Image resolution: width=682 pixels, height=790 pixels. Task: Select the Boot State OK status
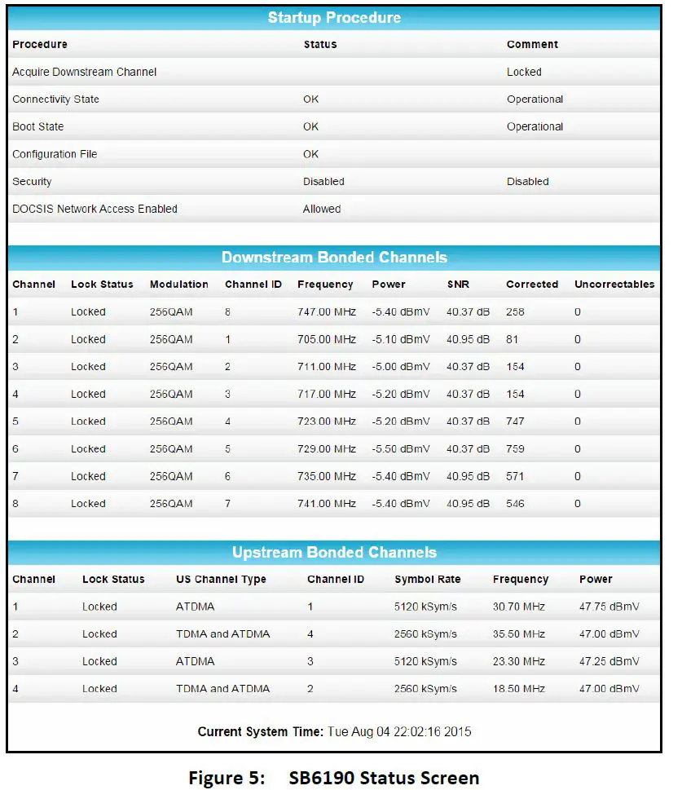[x=311, y=126]
